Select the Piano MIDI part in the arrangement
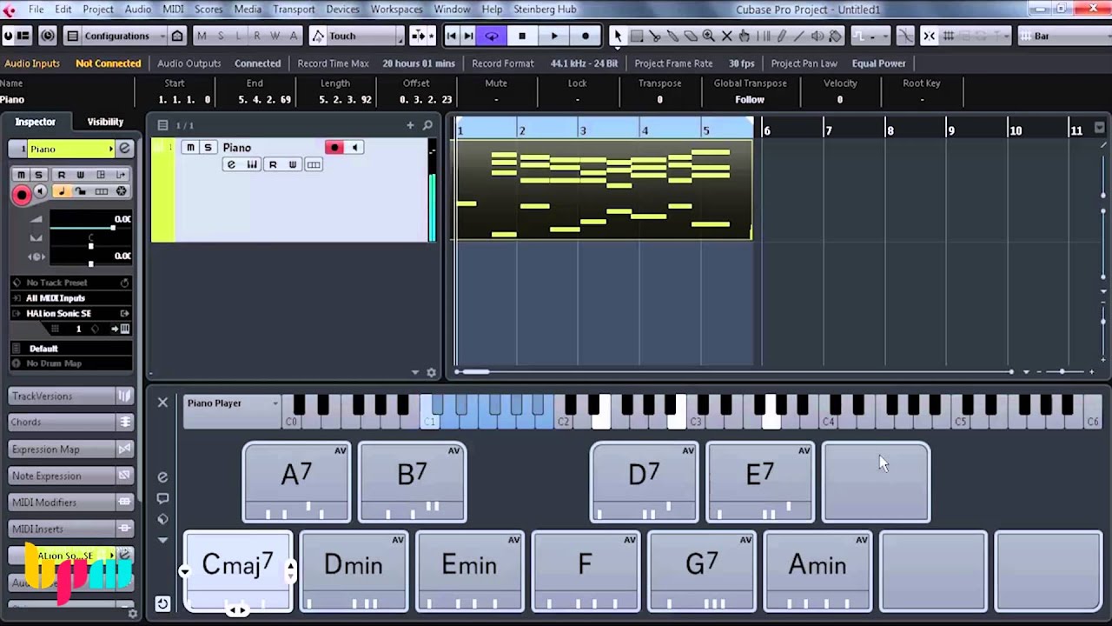This screenshot has width=1112, height=626. click(x=604, y=189)
